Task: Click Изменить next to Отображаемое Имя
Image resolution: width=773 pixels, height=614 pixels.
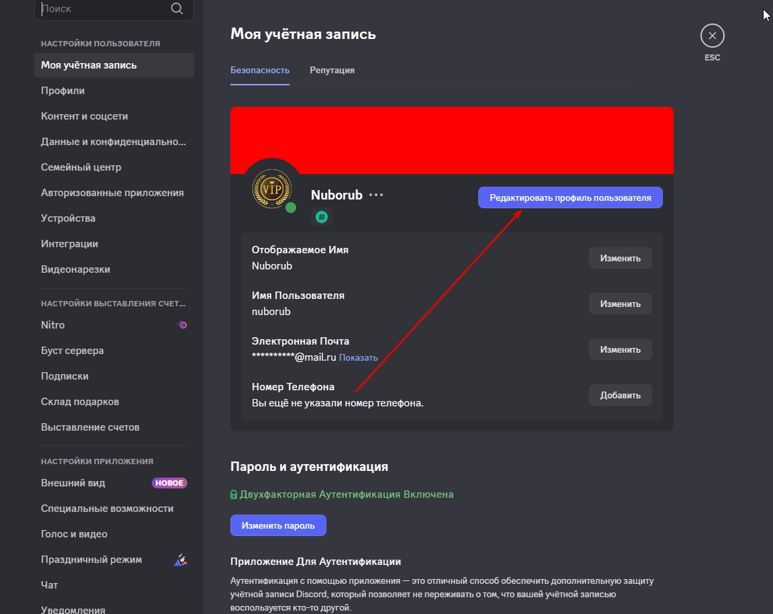Action: [620, 258]
